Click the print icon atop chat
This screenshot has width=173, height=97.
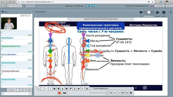pos(21,16)
